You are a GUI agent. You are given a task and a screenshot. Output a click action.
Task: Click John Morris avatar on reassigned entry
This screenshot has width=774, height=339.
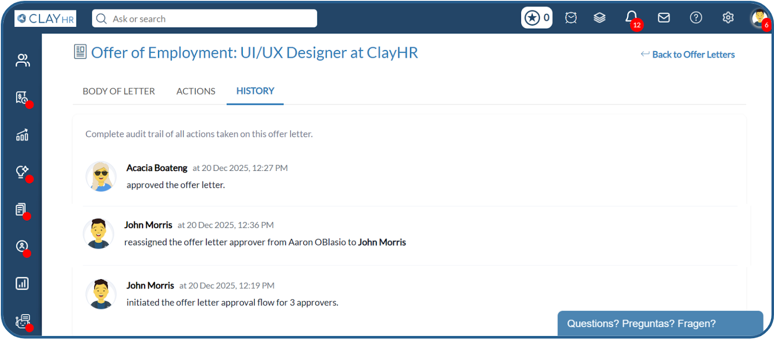pos(99,234)
